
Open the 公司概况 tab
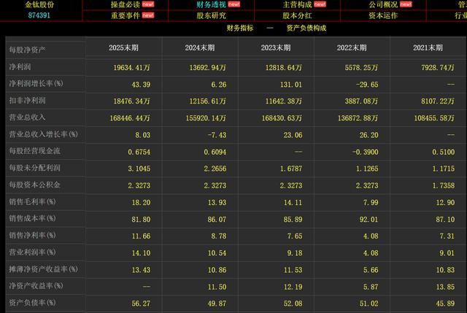[x=383, y=4]
